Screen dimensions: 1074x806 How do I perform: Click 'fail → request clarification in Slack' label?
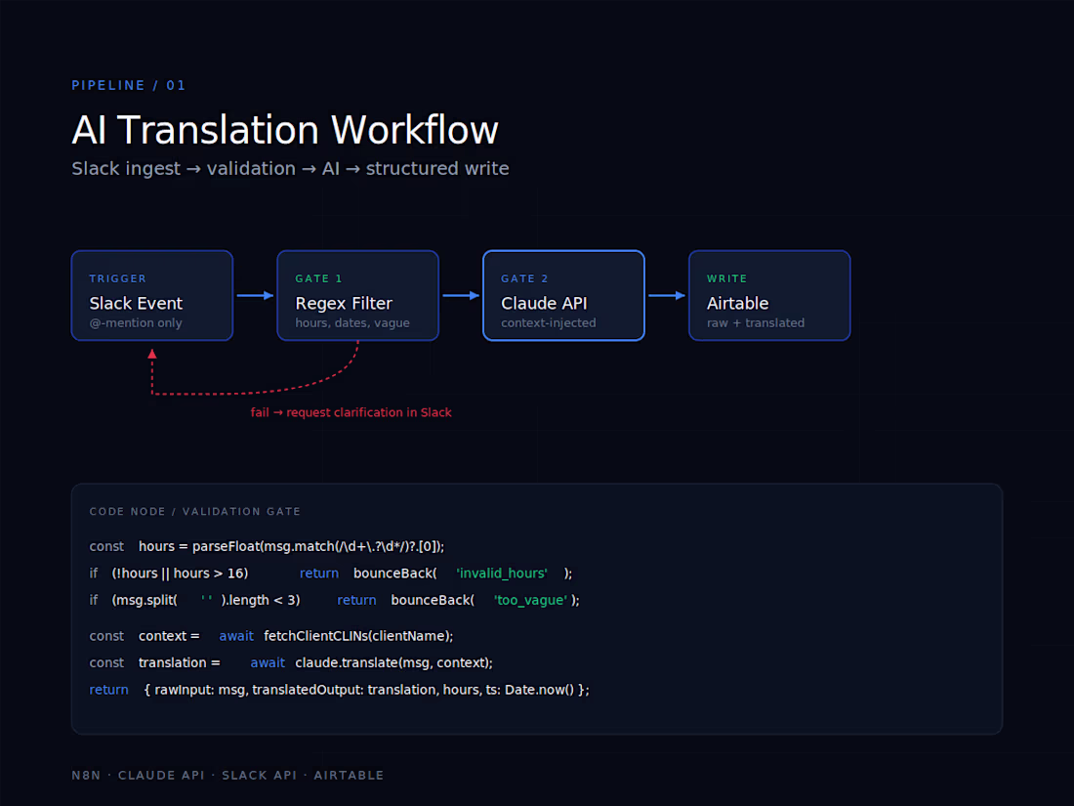[351, 412]
